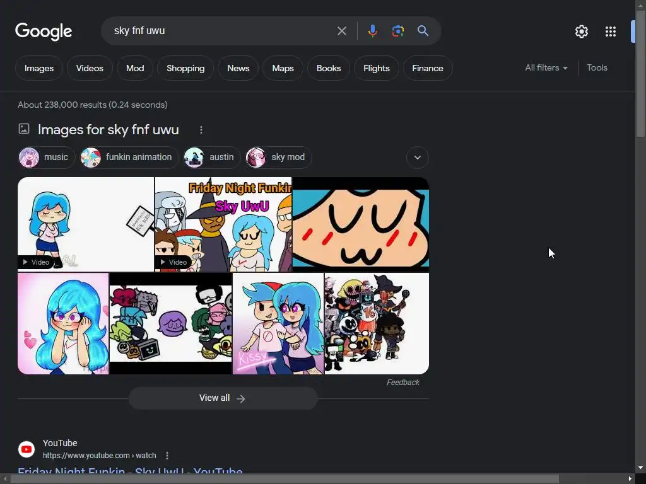Open the Friday Night Funkin Sky UwU thumbnail
Screen dimensions: 646x484
click(223, 224)
